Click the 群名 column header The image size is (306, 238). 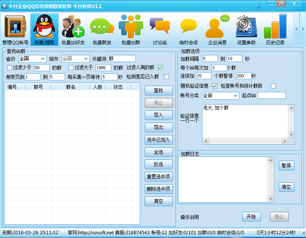tap(71, 87)
